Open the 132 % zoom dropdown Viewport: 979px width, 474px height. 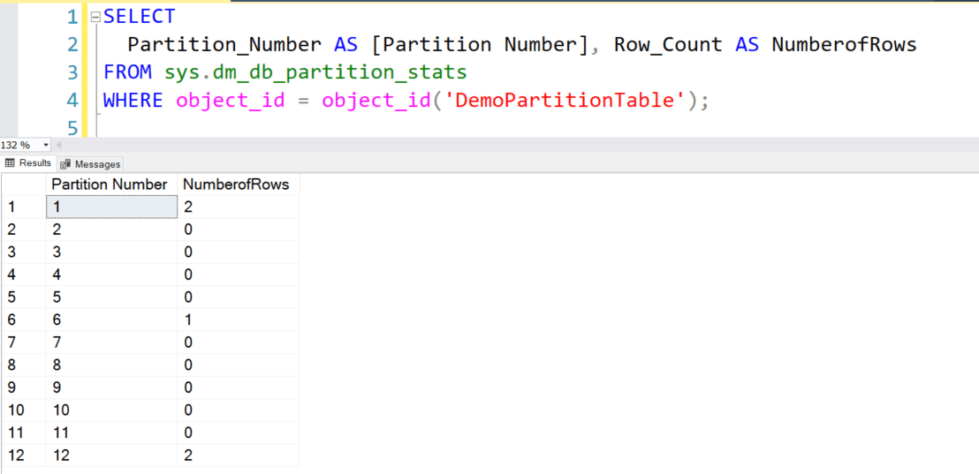46,145
